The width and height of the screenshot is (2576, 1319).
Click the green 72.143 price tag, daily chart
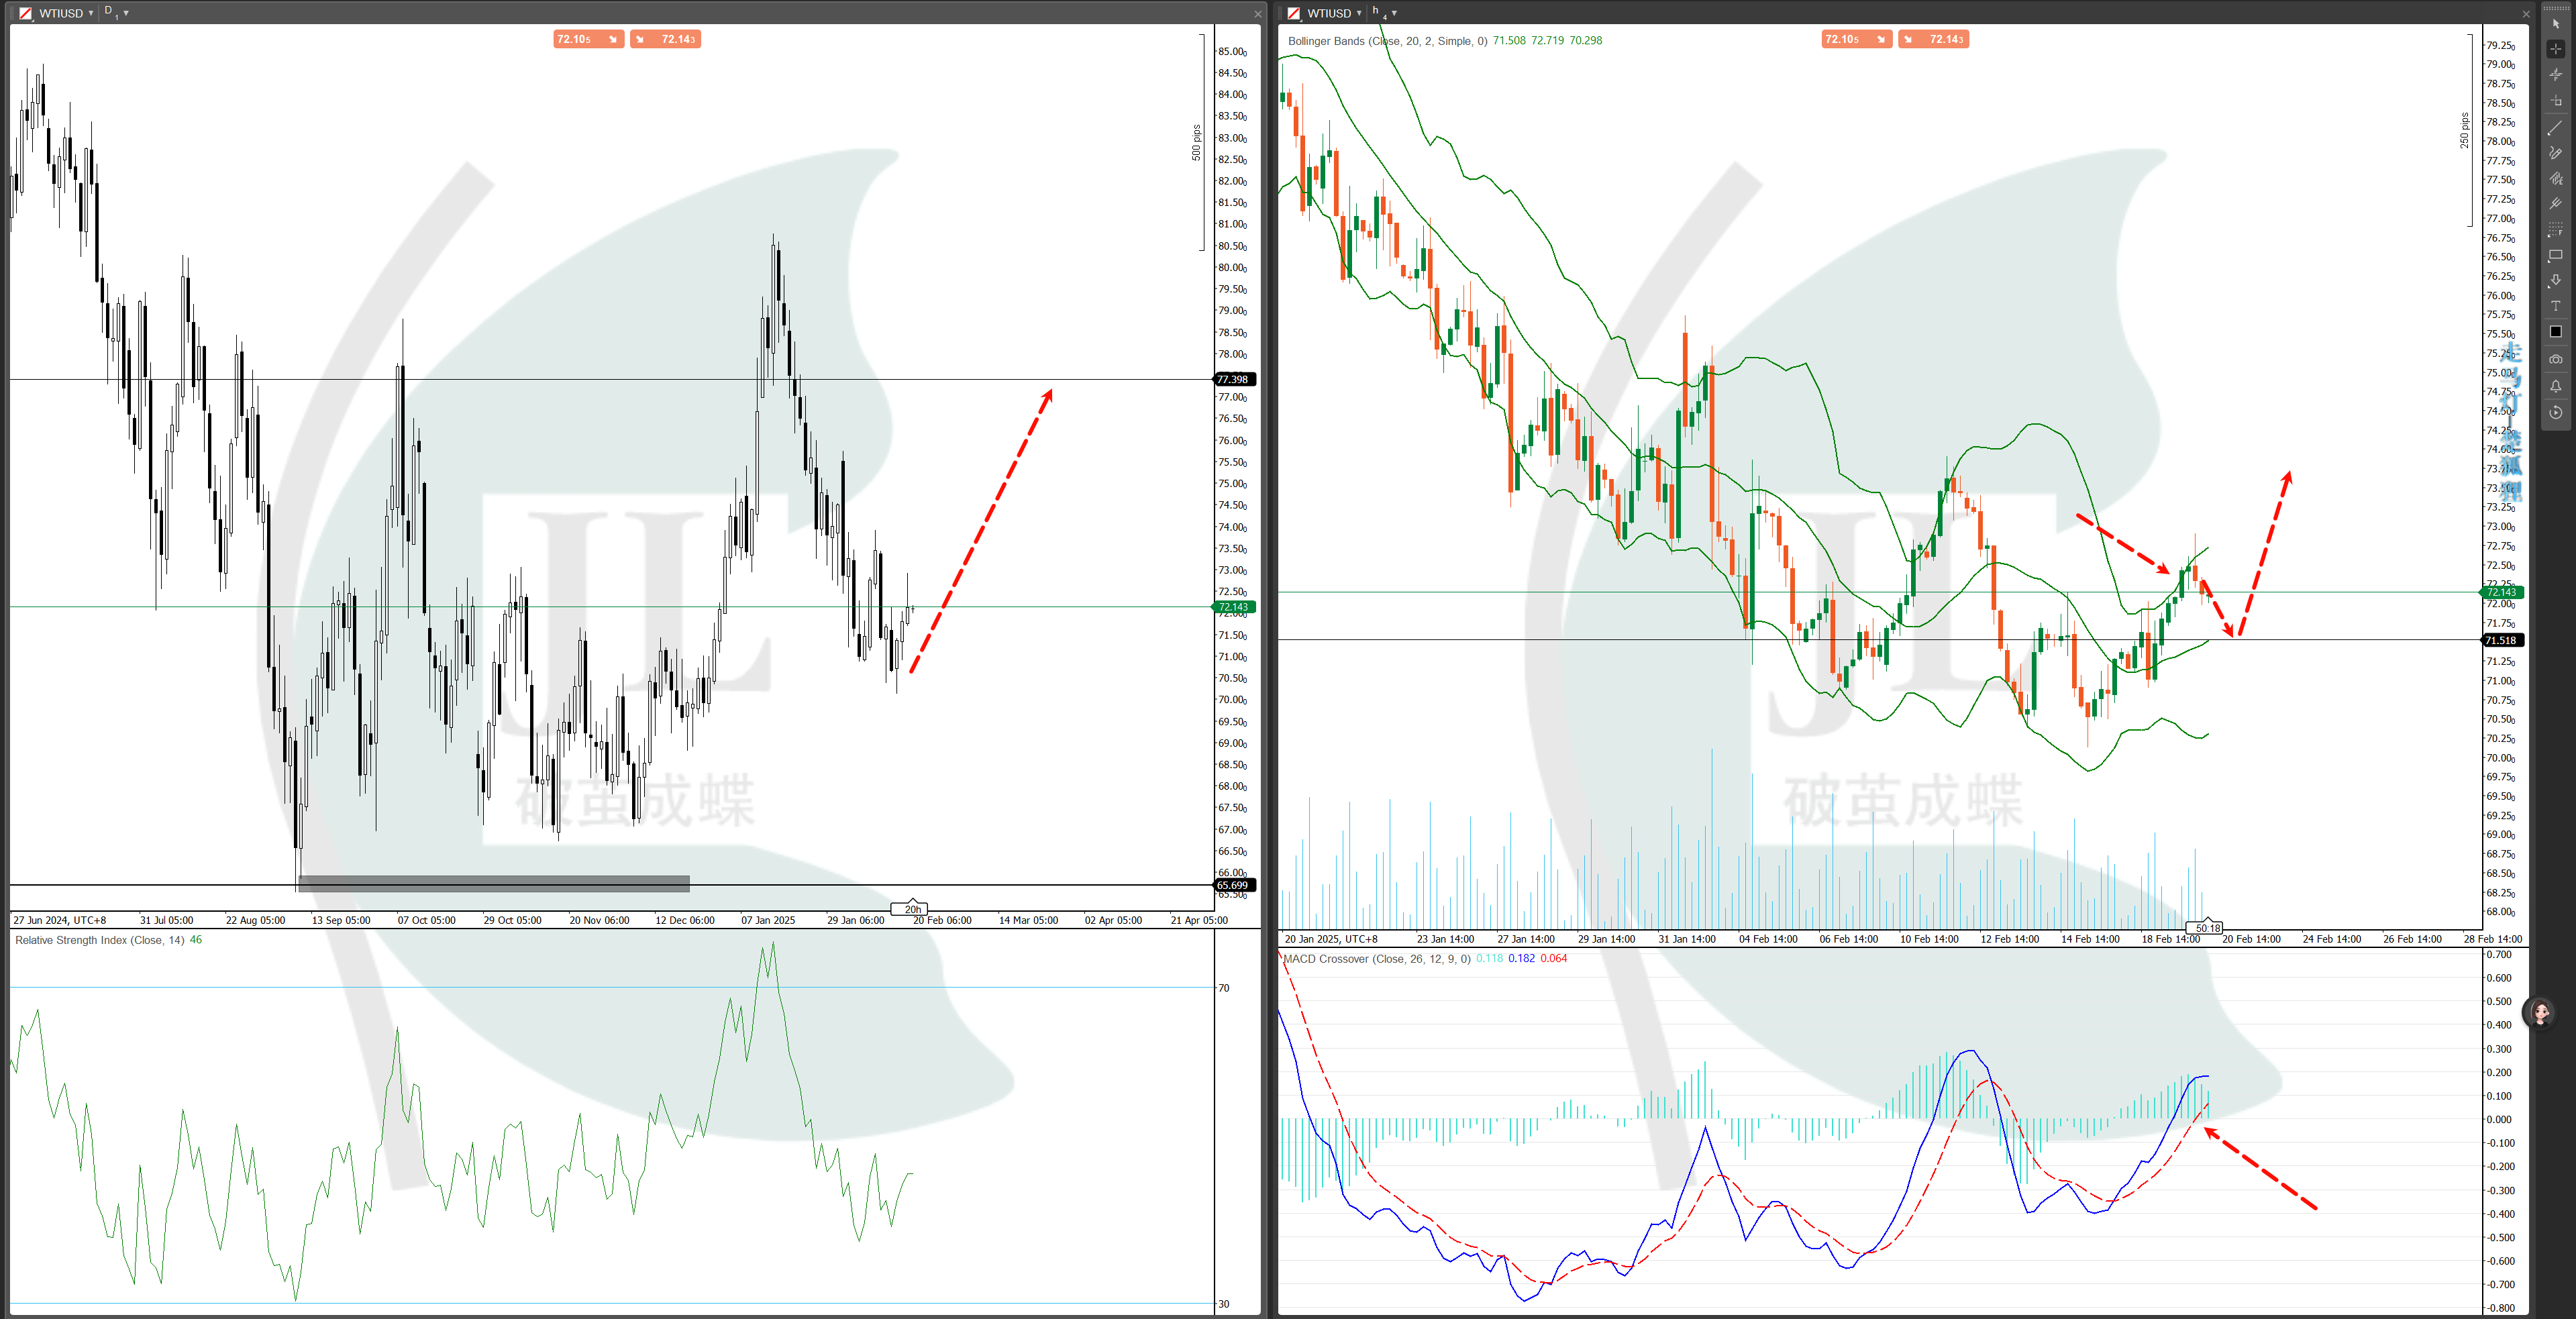pos(1234,607)
